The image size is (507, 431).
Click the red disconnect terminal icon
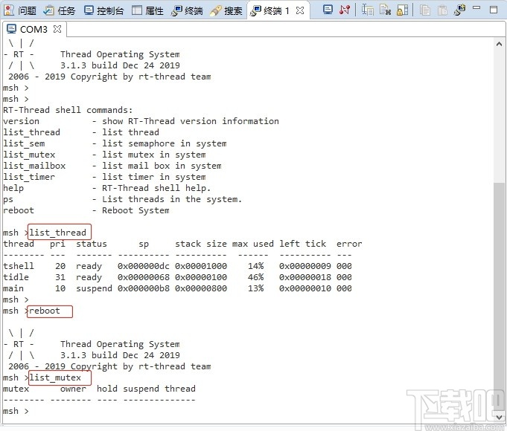coord(345,10)
